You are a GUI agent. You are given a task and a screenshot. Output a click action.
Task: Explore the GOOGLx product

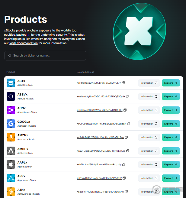(x=171, y=124)
